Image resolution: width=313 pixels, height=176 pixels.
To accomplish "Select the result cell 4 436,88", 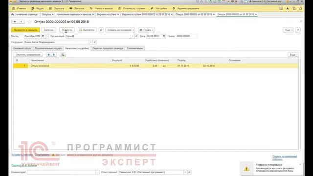I will pyautogui.click(x=125, y=66).
